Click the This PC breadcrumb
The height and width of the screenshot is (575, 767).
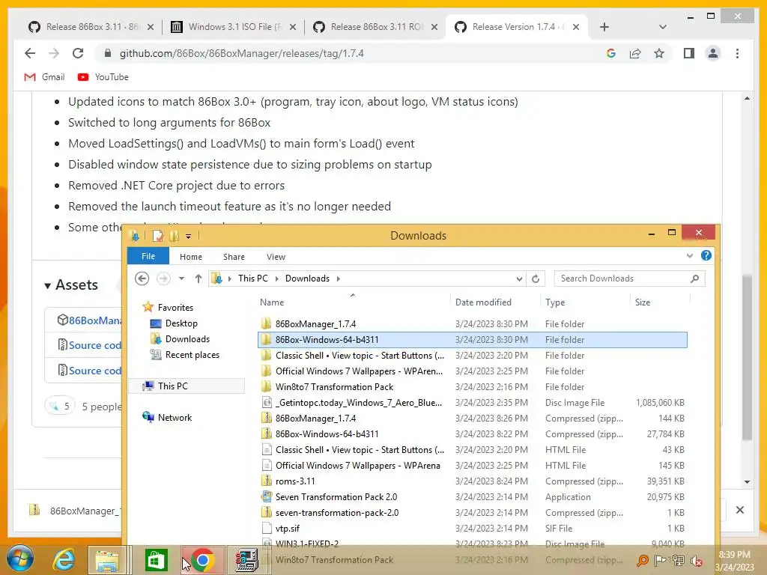(253, 279)
